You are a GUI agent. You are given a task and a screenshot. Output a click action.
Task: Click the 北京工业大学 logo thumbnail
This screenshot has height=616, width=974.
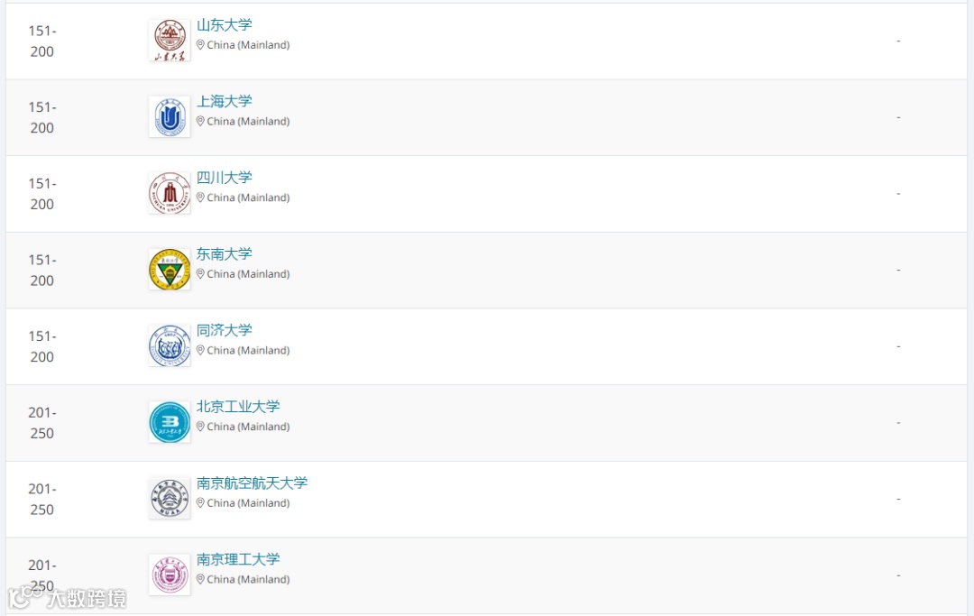pos(170,422)
